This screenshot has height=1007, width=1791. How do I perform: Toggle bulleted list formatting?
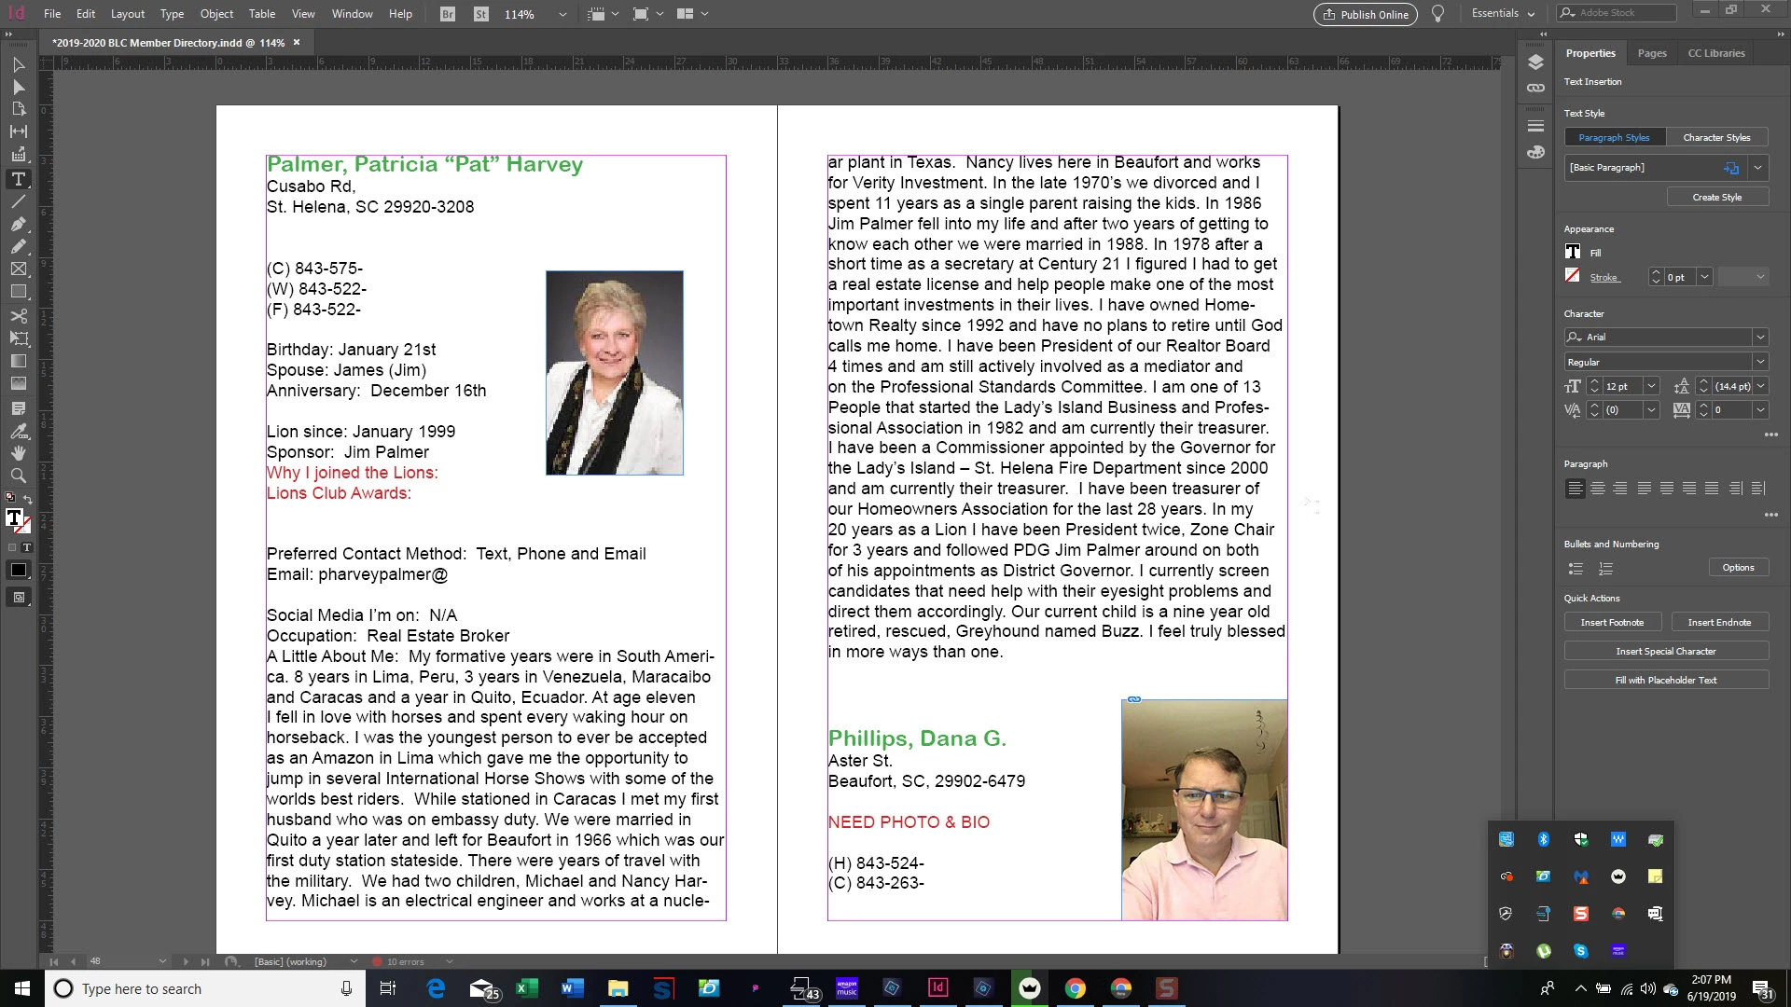tap(1576, 568)
